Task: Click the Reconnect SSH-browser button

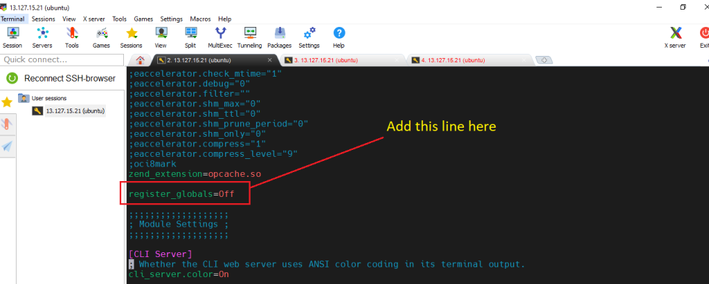Action: click(x=62, y=78)
